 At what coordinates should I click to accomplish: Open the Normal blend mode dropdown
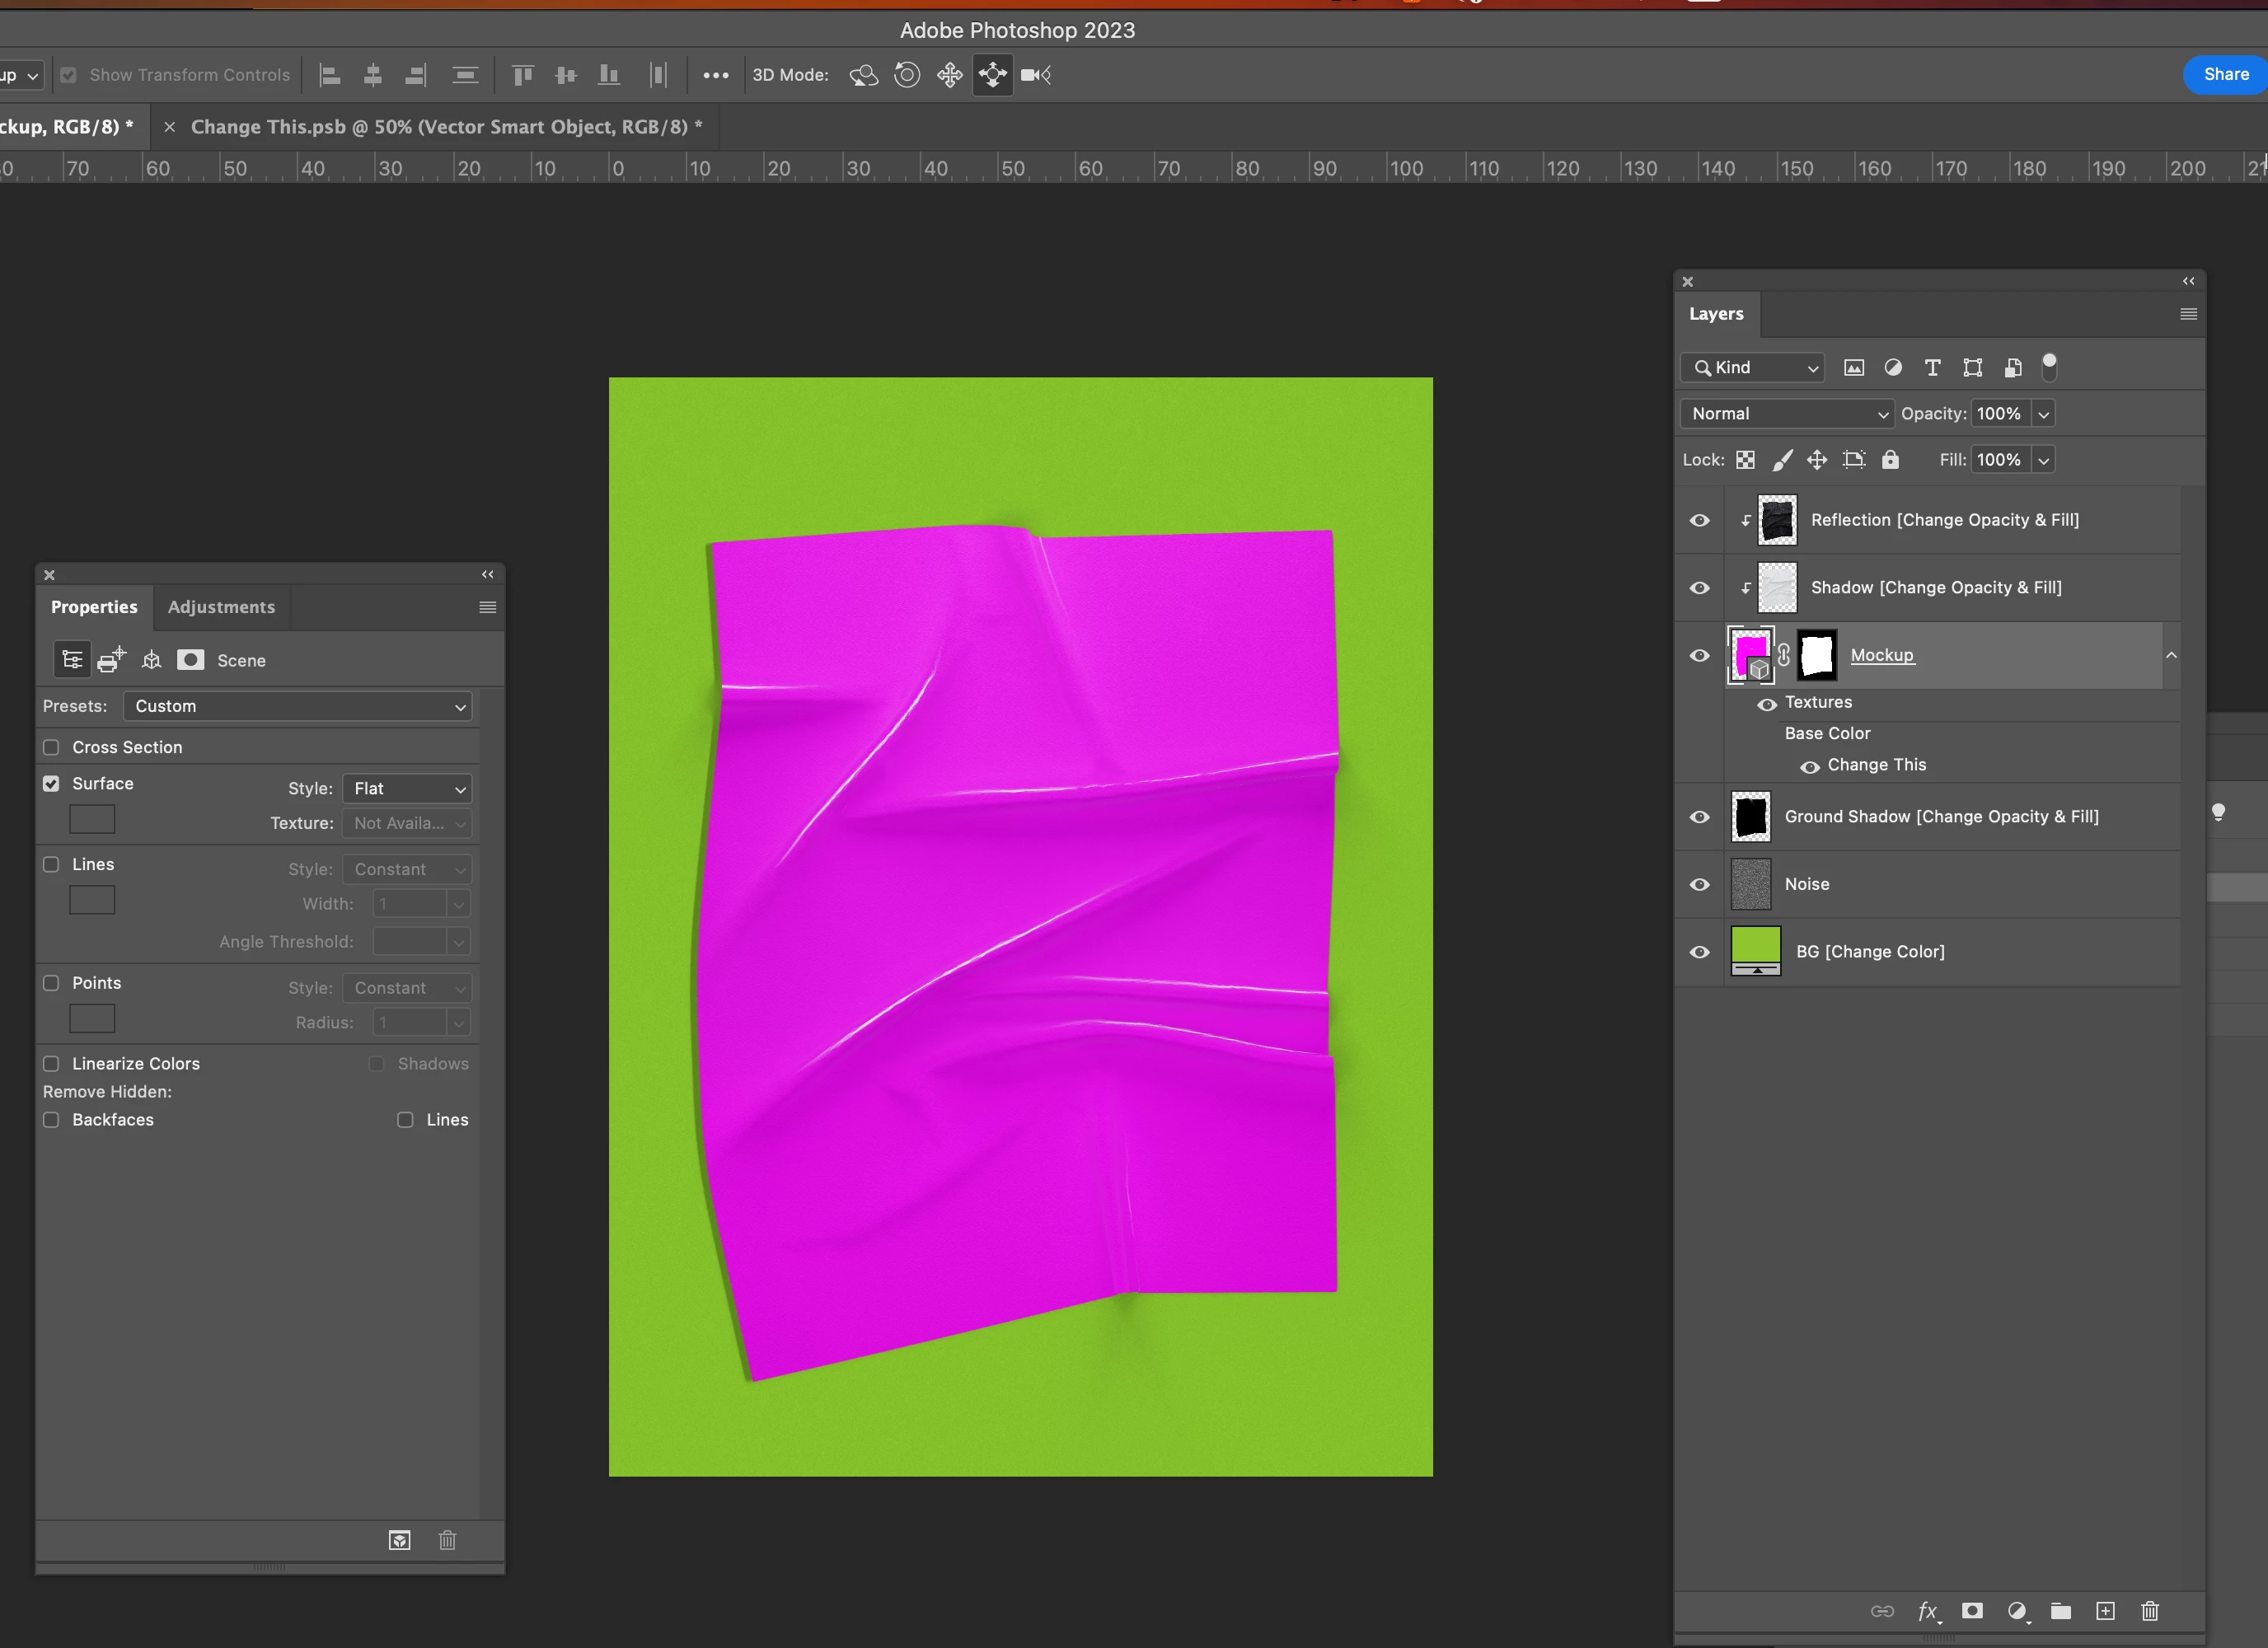(x=1786, y=414)
